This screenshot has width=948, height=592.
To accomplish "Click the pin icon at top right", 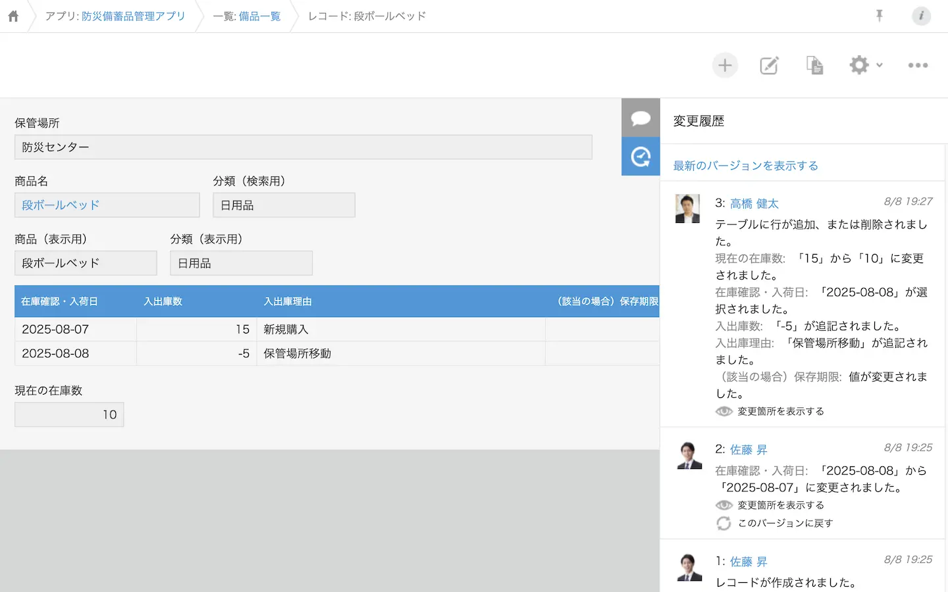I will pos(879,16).
